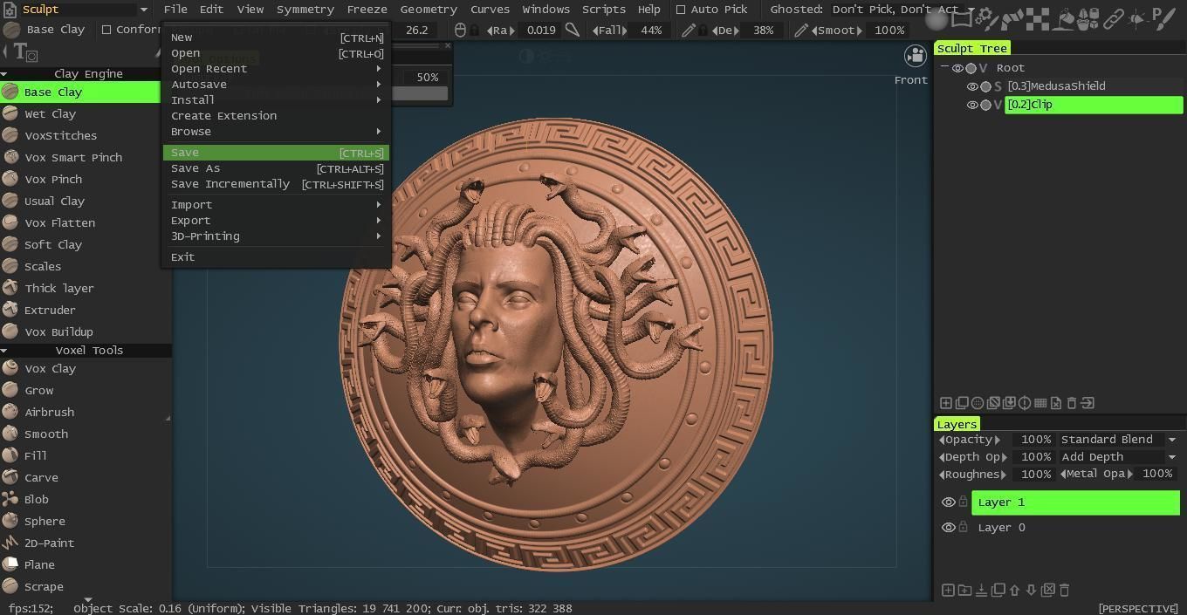Click the checkerboard UV room icon
This screenshot has height=615, width=1187.
[x=1038, y=17]
